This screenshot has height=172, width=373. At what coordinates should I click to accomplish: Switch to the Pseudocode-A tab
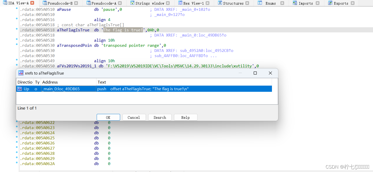click(104, 3)
